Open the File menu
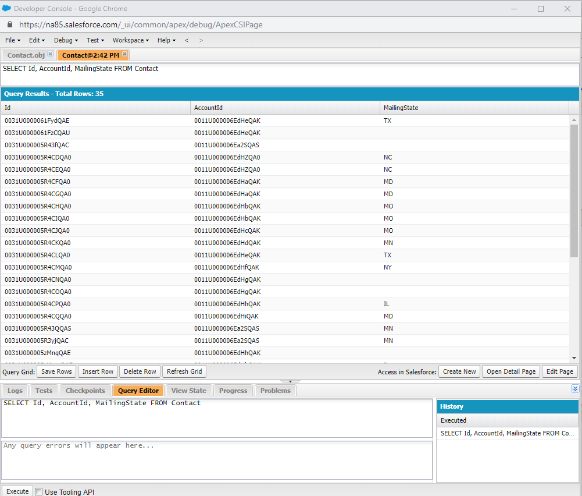Image resolution: width=582 pixels, height=496 pixels. coord(13,40)
